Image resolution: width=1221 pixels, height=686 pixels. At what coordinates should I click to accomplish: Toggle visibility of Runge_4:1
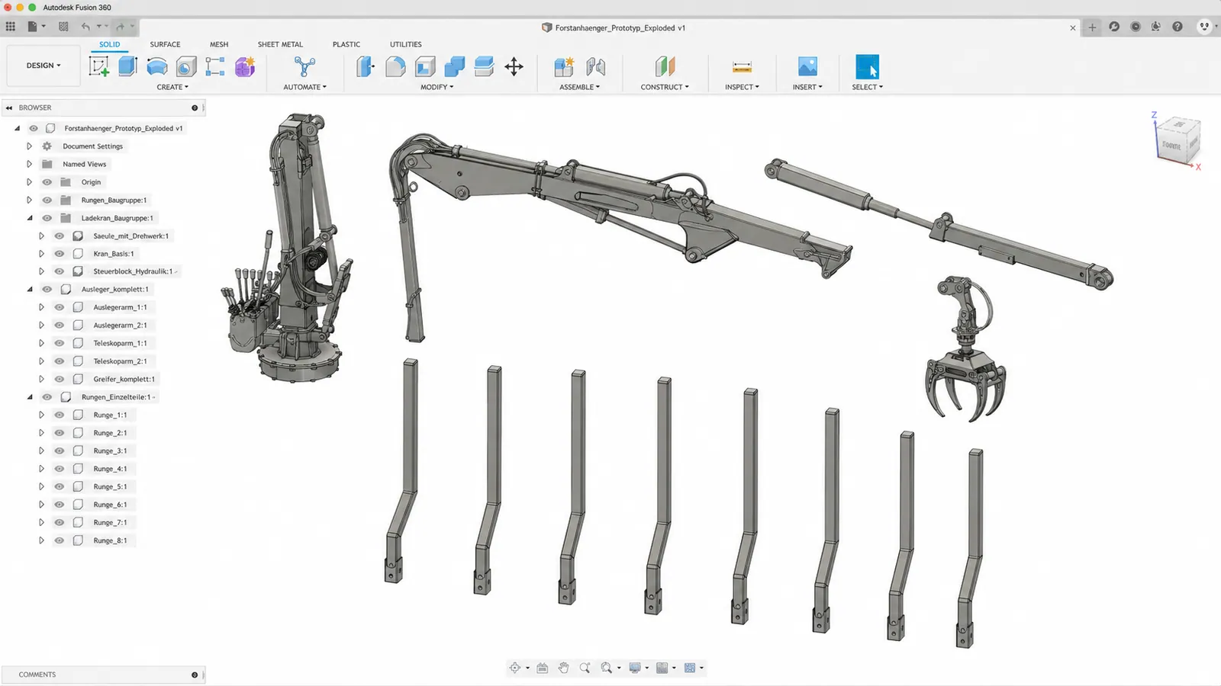coord(60,469)
